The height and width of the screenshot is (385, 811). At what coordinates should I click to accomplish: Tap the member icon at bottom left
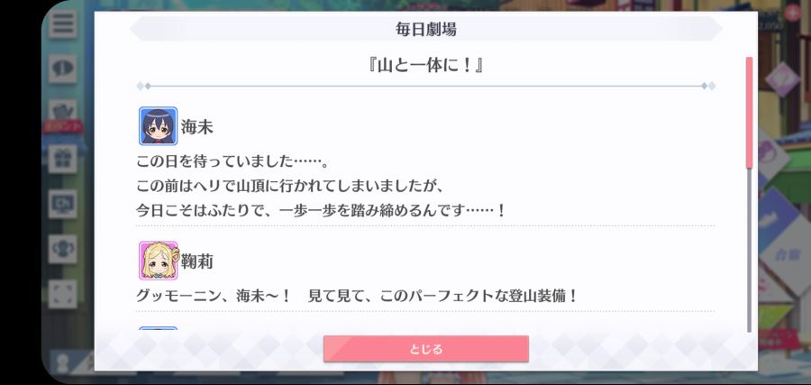[x=62, y=362]
